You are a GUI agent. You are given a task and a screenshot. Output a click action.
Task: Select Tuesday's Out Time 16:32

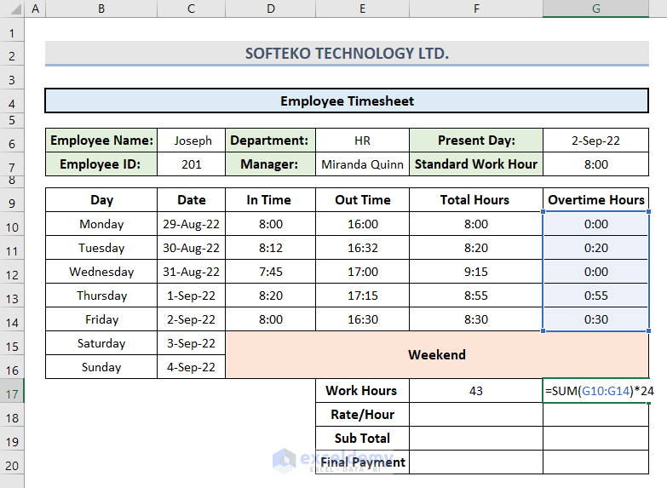pyautogui.click(x=362, y=248)
